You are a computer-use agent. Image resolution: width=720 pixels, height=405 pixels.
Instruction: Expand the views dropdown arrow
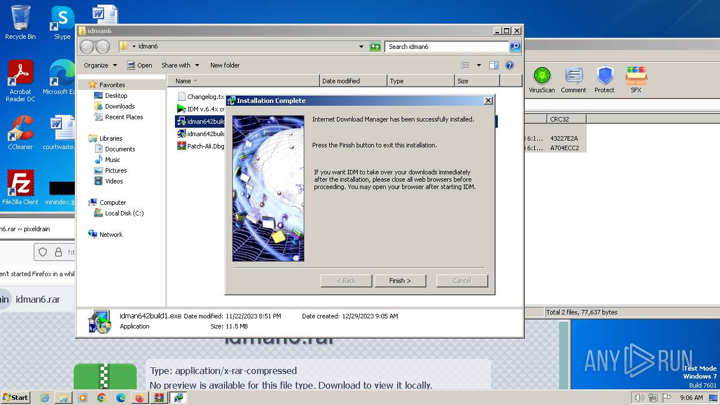(x=479, y=65)
